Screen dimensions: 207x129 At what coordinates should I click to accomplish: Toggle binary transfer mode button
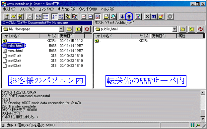(91, 17)
